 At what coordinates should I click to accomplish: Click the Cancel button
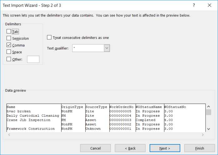pos(95,148)
